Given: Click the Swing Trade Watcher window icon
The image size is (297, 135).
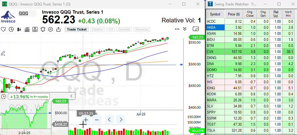Looking at the screenshot, I should [211, 4].
